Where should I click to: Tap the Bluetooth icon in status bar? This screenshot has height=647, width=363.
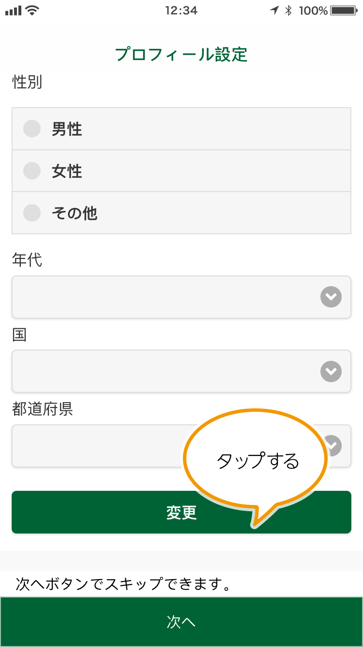[x=288, y=10]
